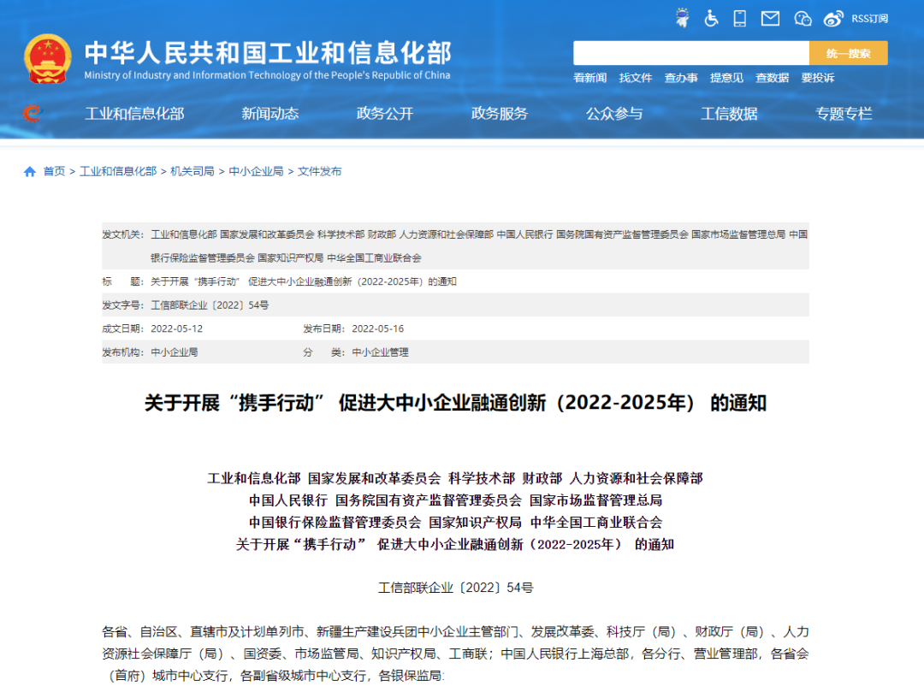Image resolution: width=924 pixels, height=698 pixels.
Task: Open the 要投诉 quick link
Action: (817, 78)
